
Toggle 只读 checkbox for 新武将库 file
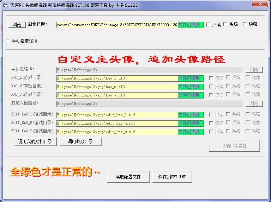(208, 25)
